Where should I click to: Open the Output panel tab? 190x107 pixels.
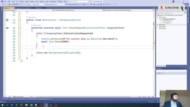click(x=12, y=99)
